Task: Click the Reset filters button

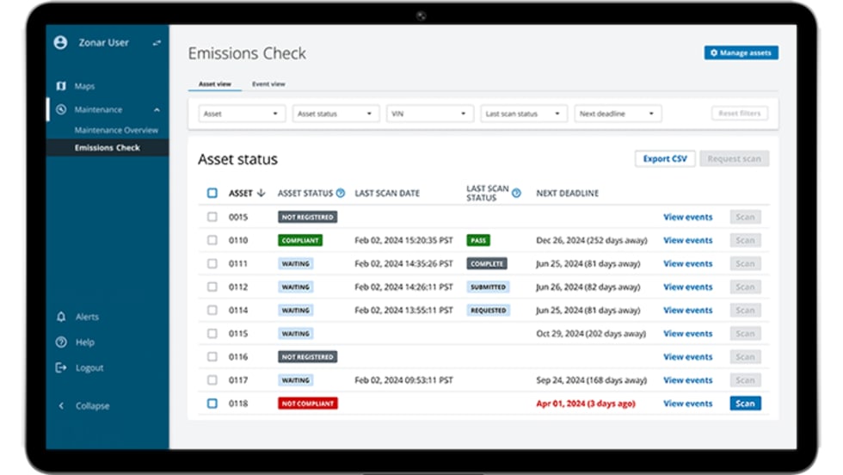Action: coord(739,114)
